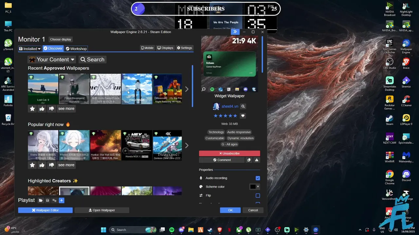The width and height of the screenshot is (419, 235).
Task: Open Recycle Bin on the desktop
Action: (8, 119)
